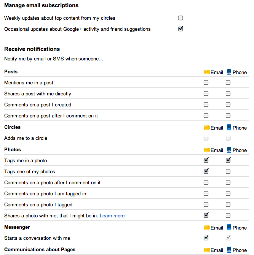Uncheck email for Tags one of my photos
Image resolution: width=254 pixels, height=255 pixels.
pyautogui.click(x=206, y=171)
